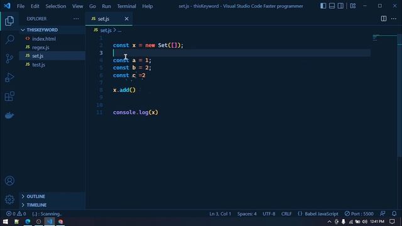The width and height of the screenshot is (402, 226).
Task: Open the File menu
Action: click(x=21, y=6)
